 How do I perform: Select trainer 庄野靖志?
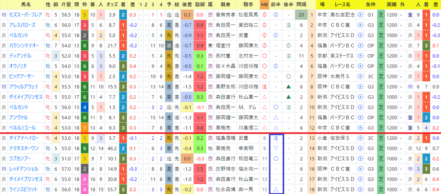pyautogui.click(x=225, y=169)
